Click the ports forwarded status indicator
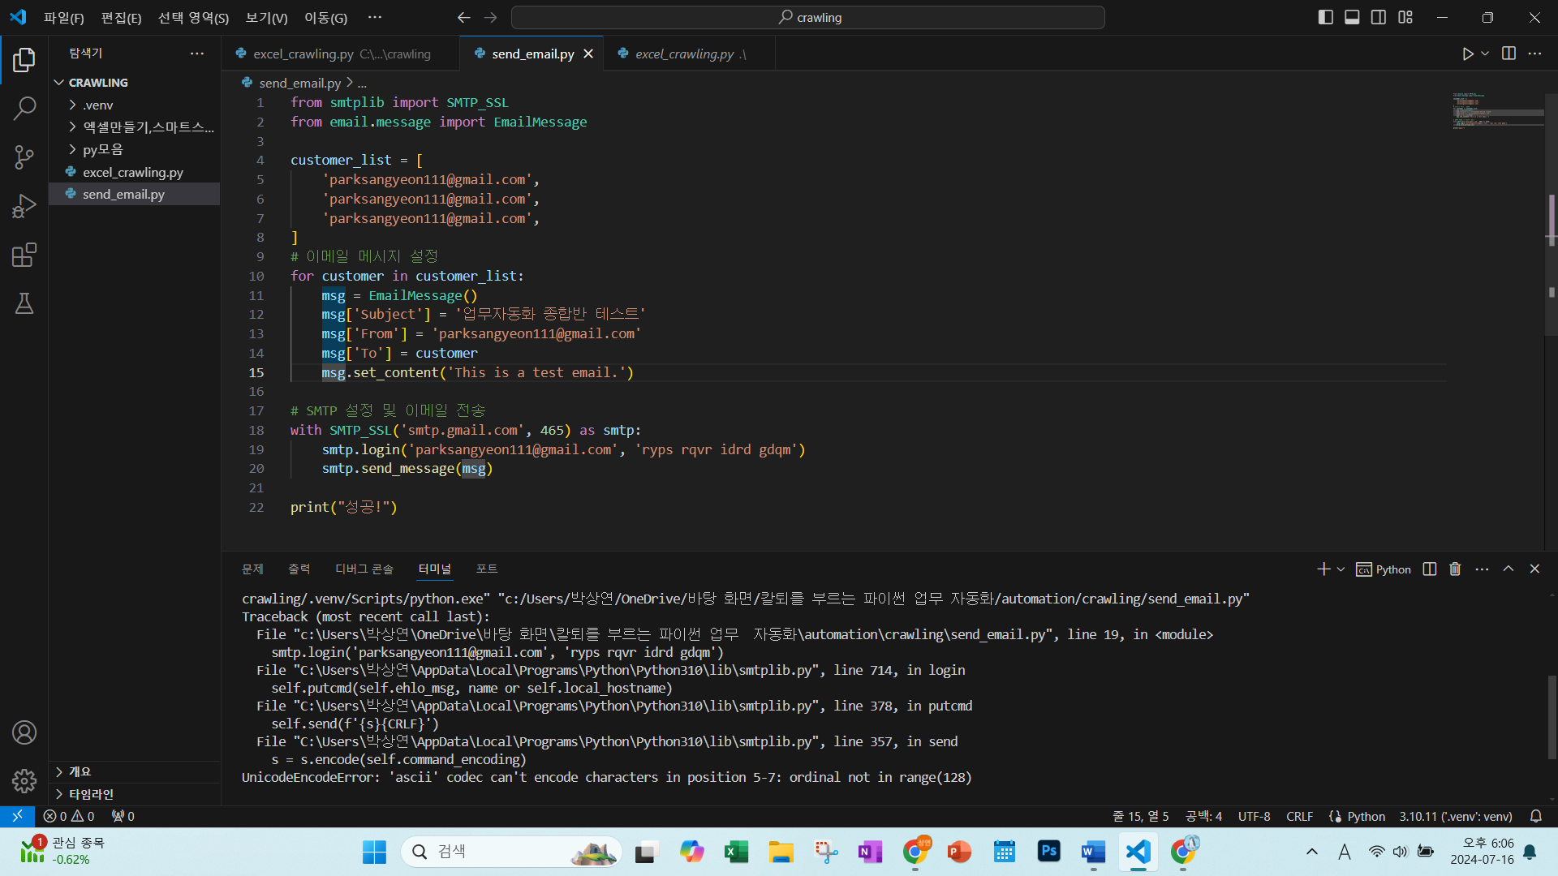The width and height of the screenshot is (1558, 876). pyautogui.click(x=123, y=816)
